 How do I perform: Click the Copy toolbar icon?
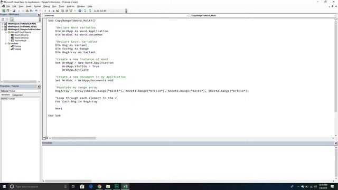pyautogui.click(x=23, y=11)
